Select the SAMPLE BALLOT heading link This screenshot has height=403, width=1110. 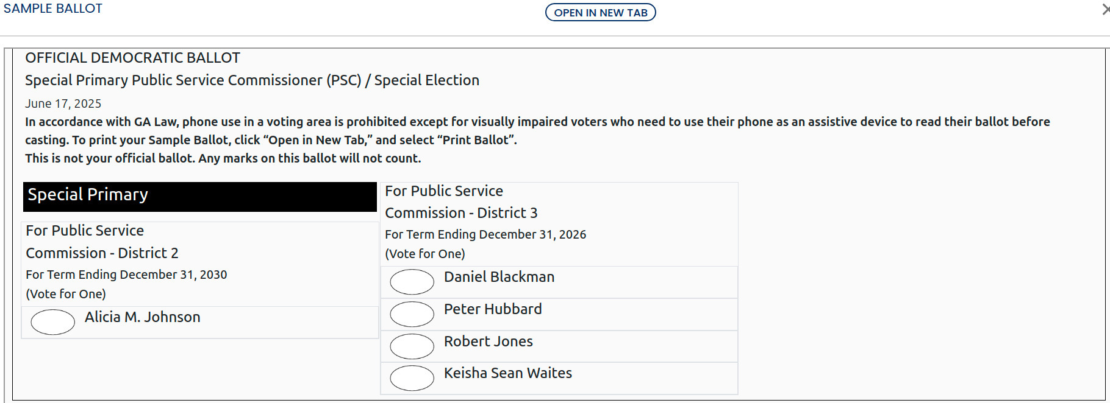coord(52,9)
